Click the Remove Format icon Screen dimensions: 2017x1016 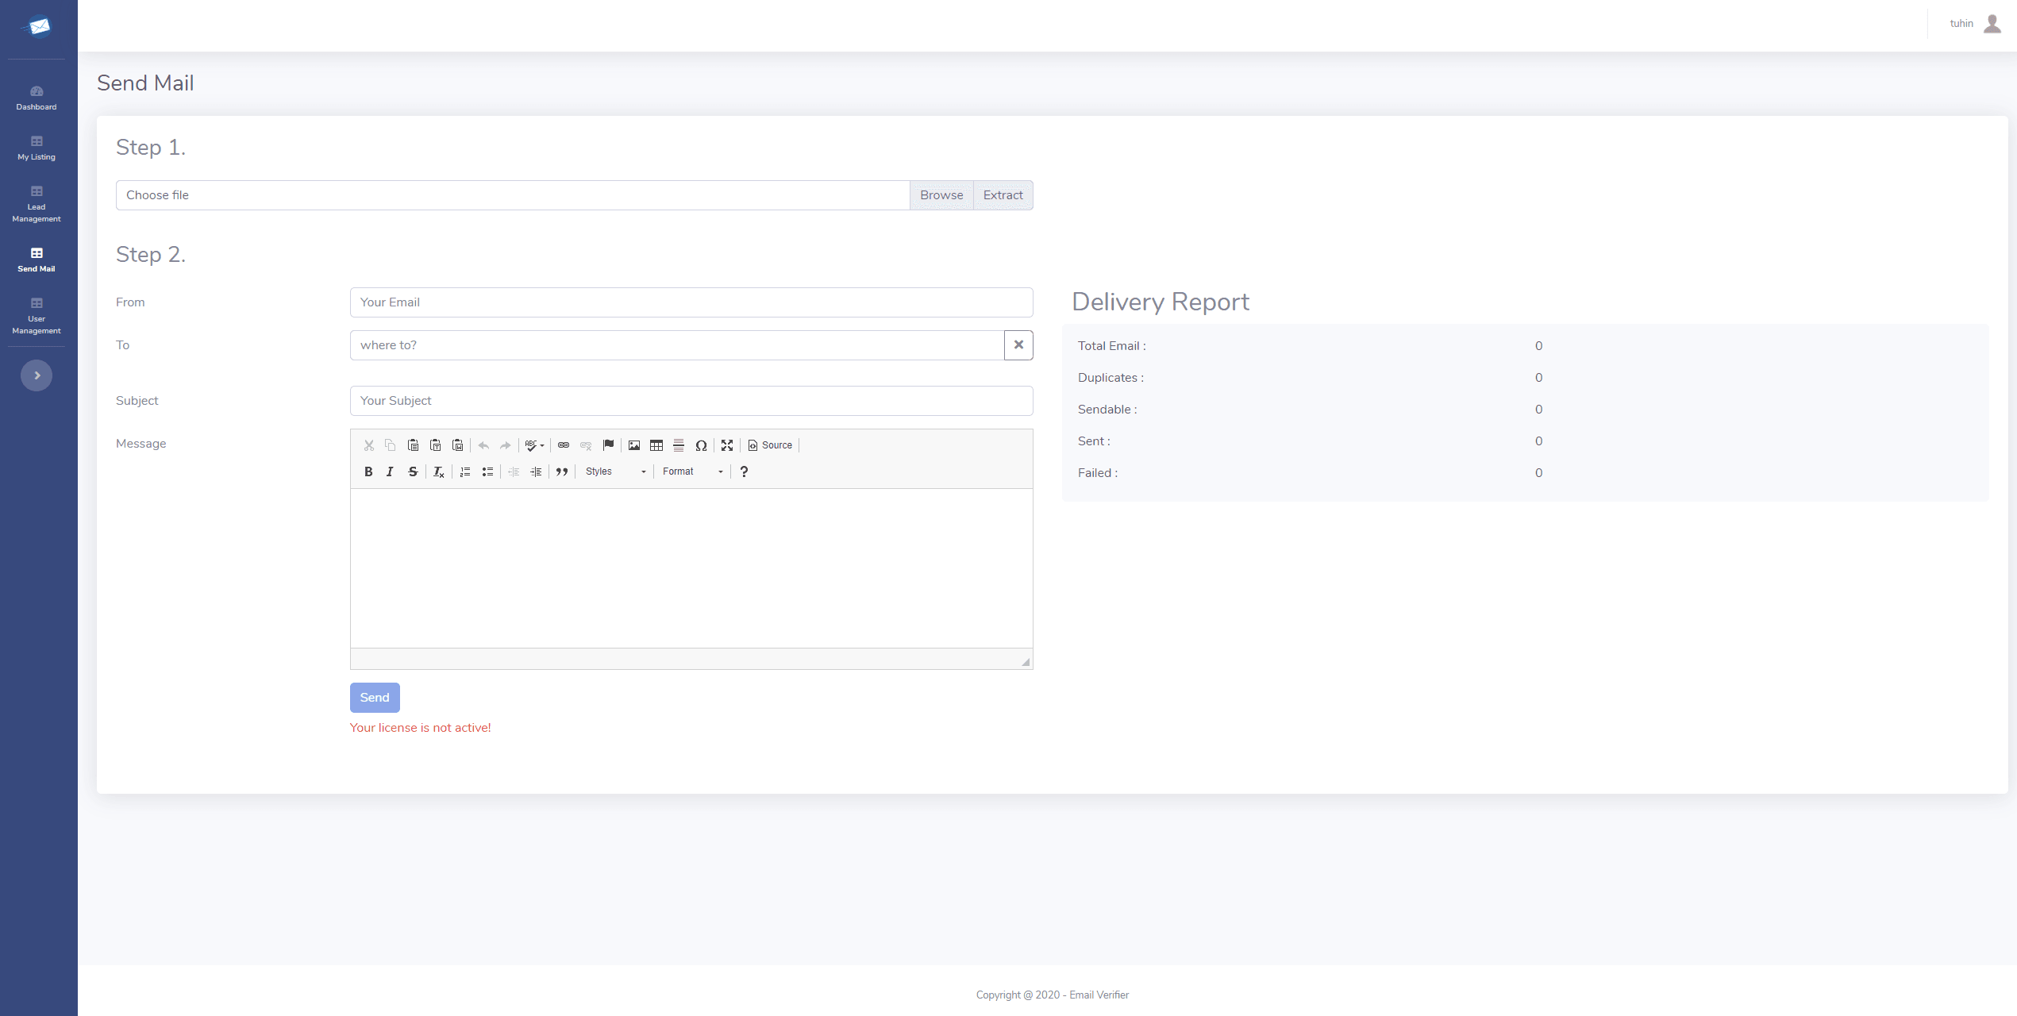(x=439, y=471)
